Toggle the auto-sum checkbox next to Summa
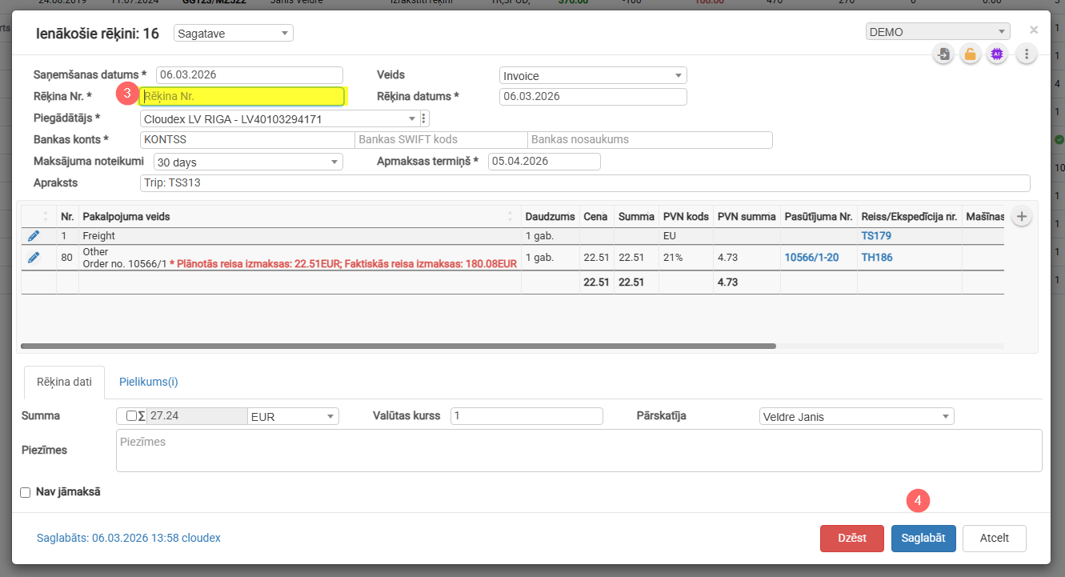 [x=131, y=416]
